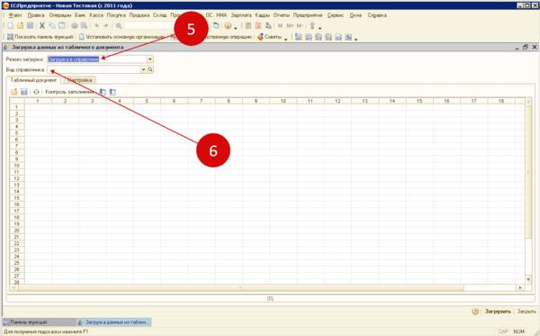Click the Help question mark toolbar icon
The width and height of the screenshot is (540, 336).
tap(228, 26)
